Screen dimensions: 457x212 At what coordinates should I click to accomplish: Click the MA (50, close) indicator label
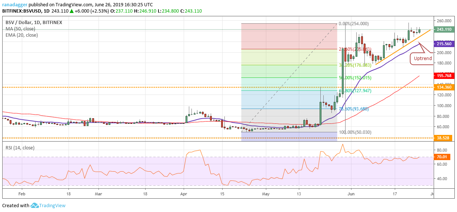(x=20, y=29)
